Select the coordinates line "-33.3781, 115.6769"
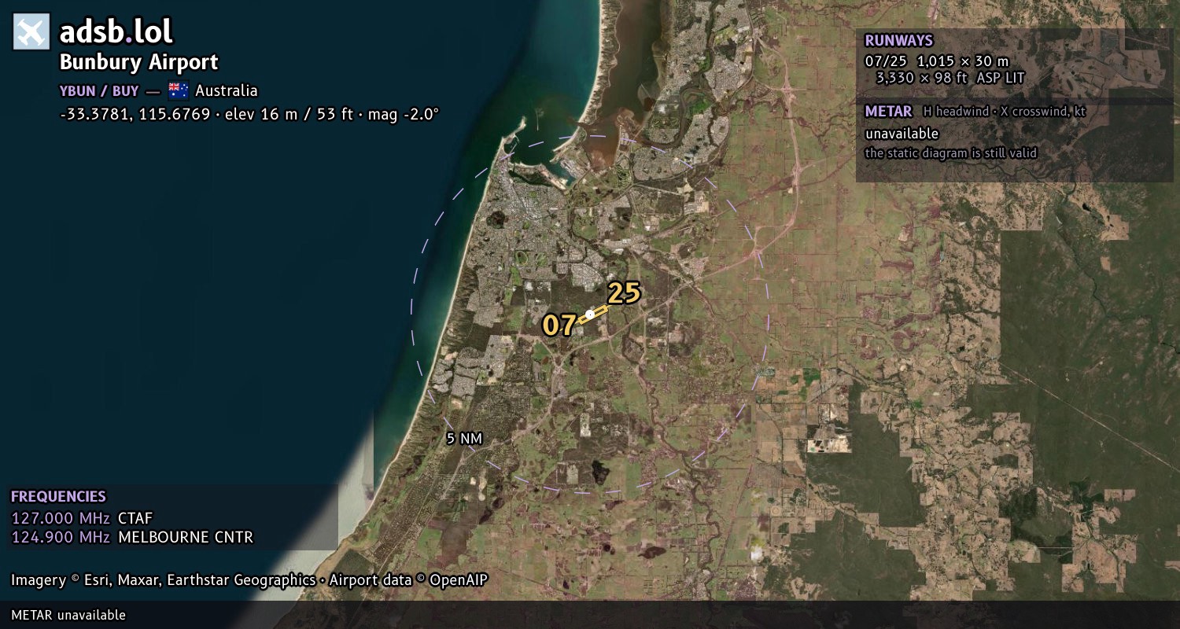Screen dimensions: 1180x629 135,114
